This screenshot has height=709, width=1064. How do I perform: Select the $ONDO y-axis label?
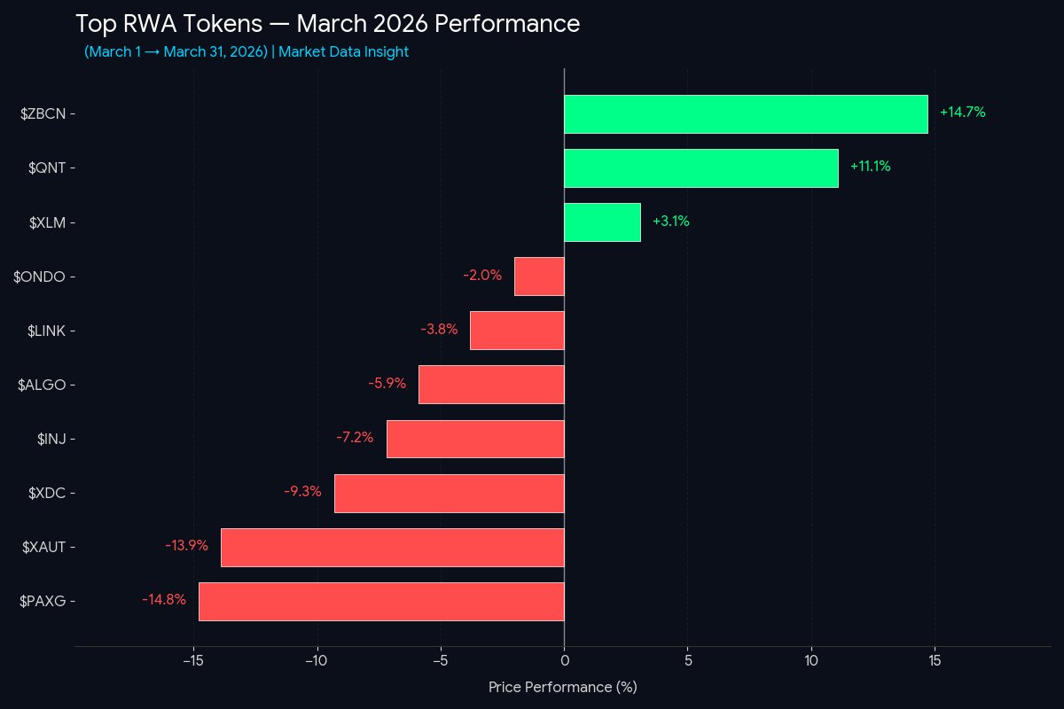click(40, 277)
